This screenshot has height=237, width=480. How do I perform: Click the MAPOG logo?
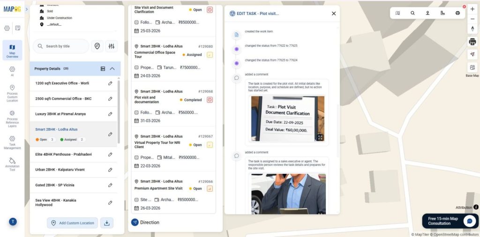[x=12, y=9]
